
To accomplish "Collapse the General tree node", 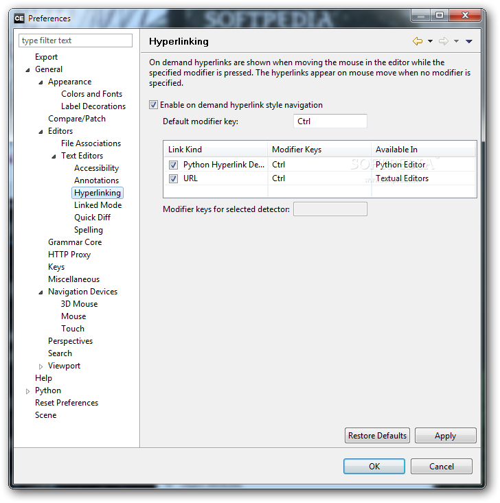I will coord(27,69).
